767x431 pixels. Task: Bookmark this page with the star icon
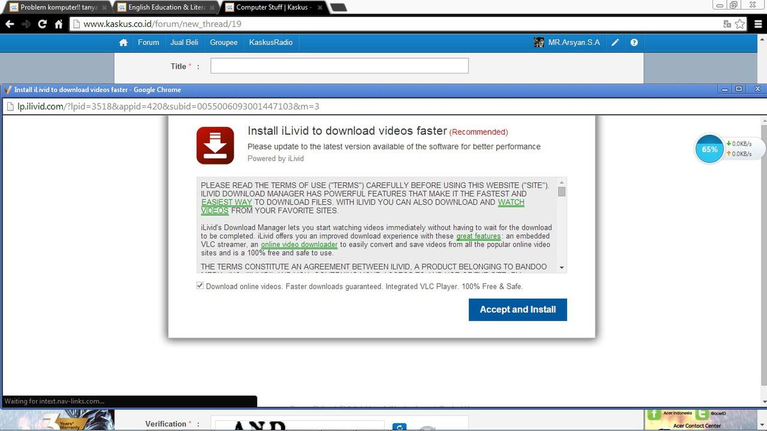click(x=740, y=24)
